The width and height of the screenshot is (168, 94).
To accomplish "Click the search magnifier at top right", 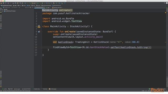I will pyautogui.click(x=165, y=3).
